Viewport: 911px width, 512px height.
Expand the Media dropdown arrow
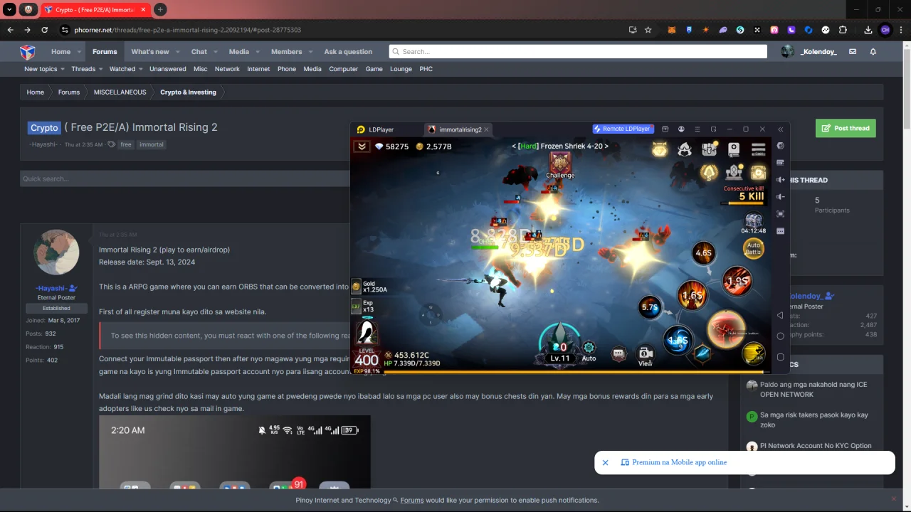(257, 52)
